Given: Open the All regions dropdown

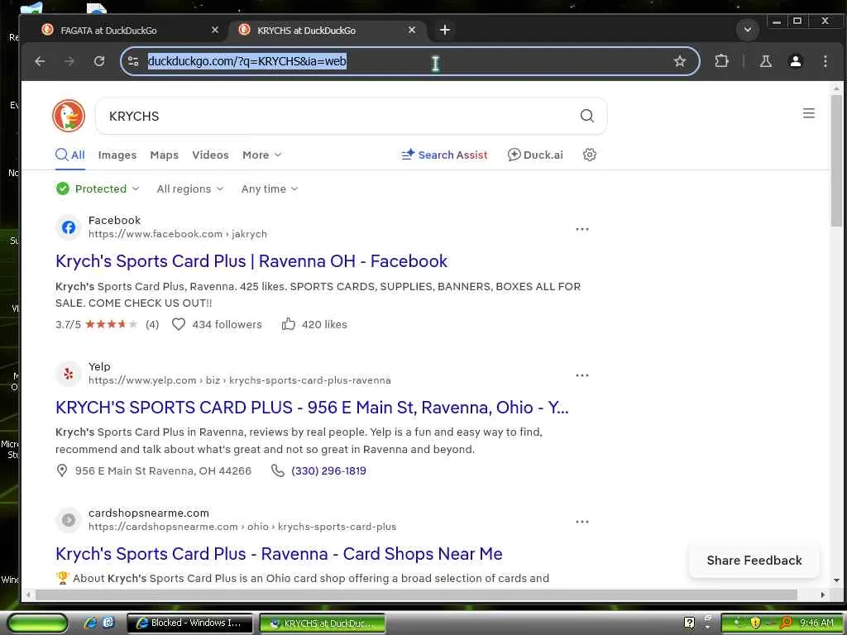Looking at the screenshot, I should [x=189, y=189].
